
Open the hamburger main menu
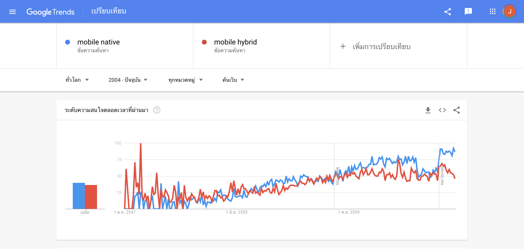(x=12, y=12)
